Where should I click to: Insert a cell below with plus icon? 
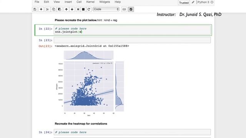point(41,9)
